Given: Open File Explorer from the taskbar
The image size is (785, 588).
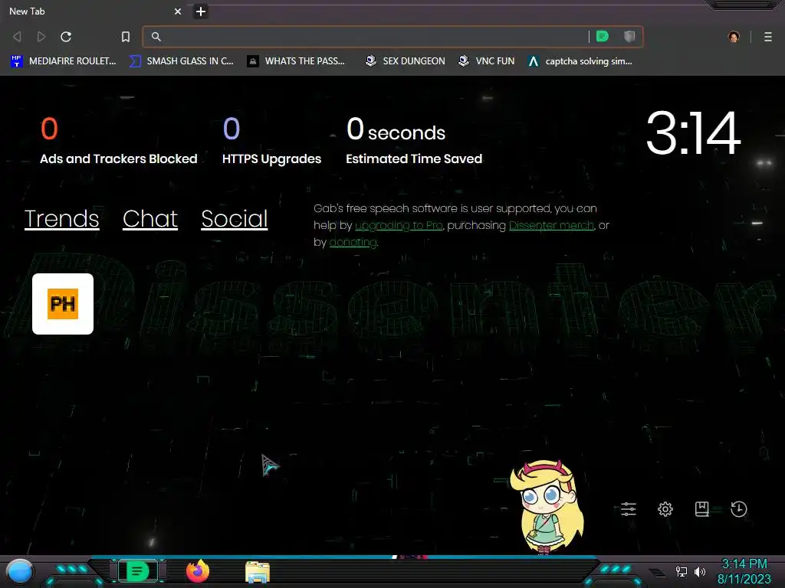Looking at the screenshot, I should [x=258, y=572].
